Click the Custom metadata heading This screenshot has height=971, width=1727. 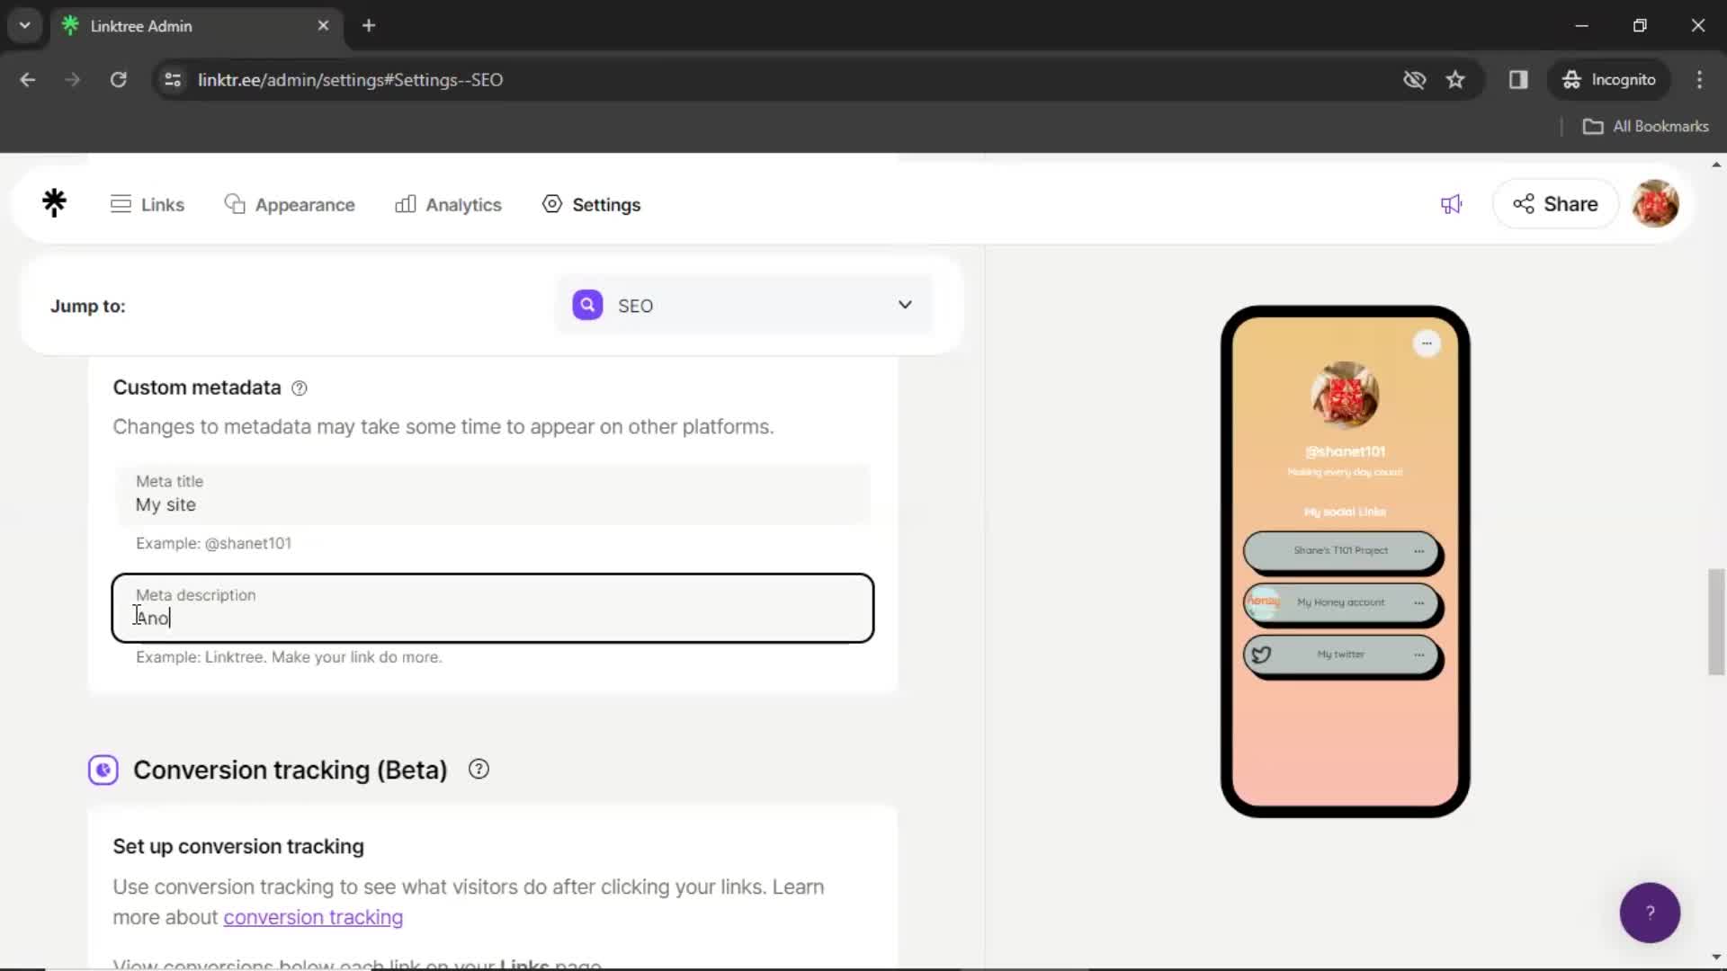(197, 388)
